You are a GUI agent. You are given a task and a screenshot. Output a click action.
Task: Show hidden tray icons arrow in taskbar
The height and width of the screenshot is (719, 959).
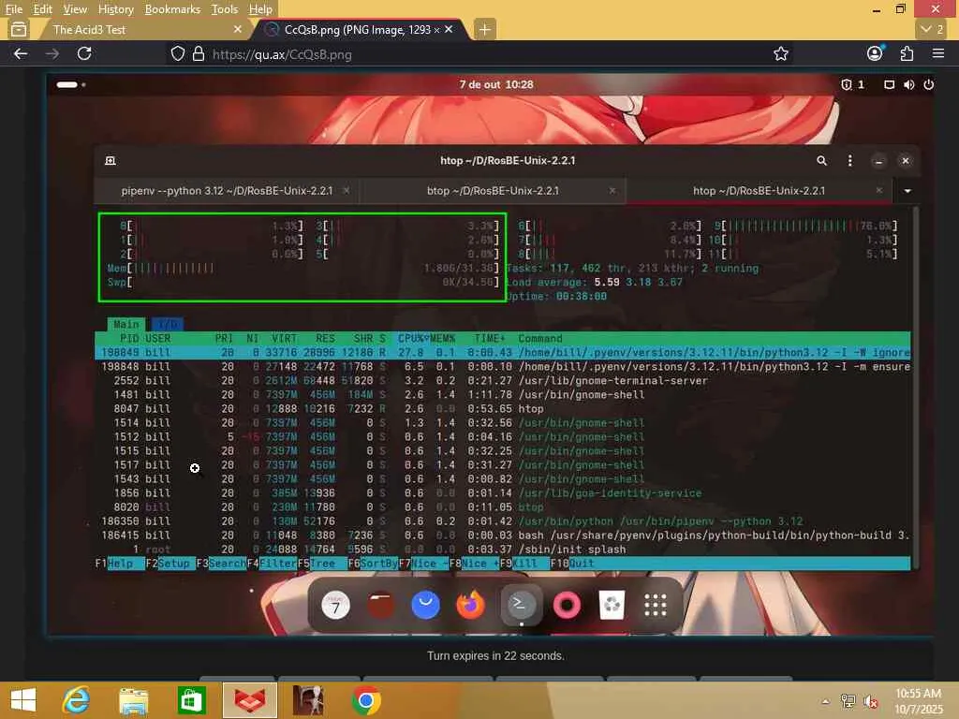coord(826,701)
